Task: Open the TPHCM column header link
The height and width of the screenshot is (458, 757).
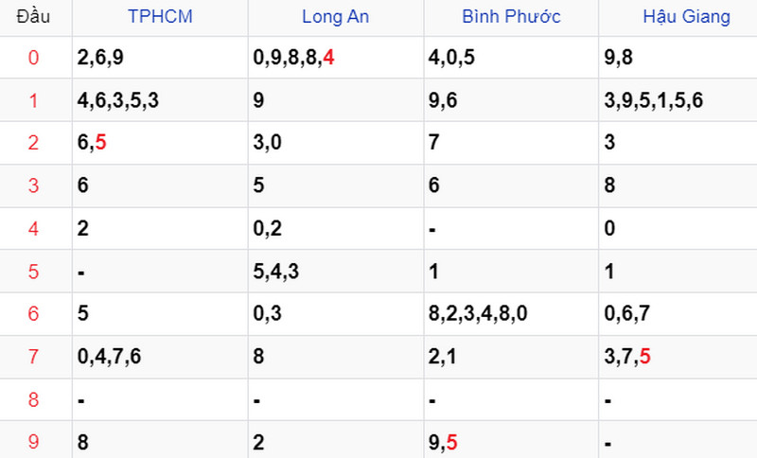Action: [160, 17]
